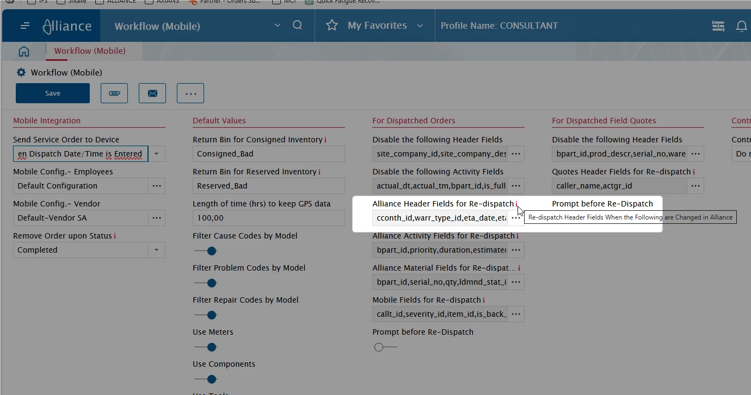Toggle the Use Meters switch
The image size is (751, 395).
click(x=206, y=347)
